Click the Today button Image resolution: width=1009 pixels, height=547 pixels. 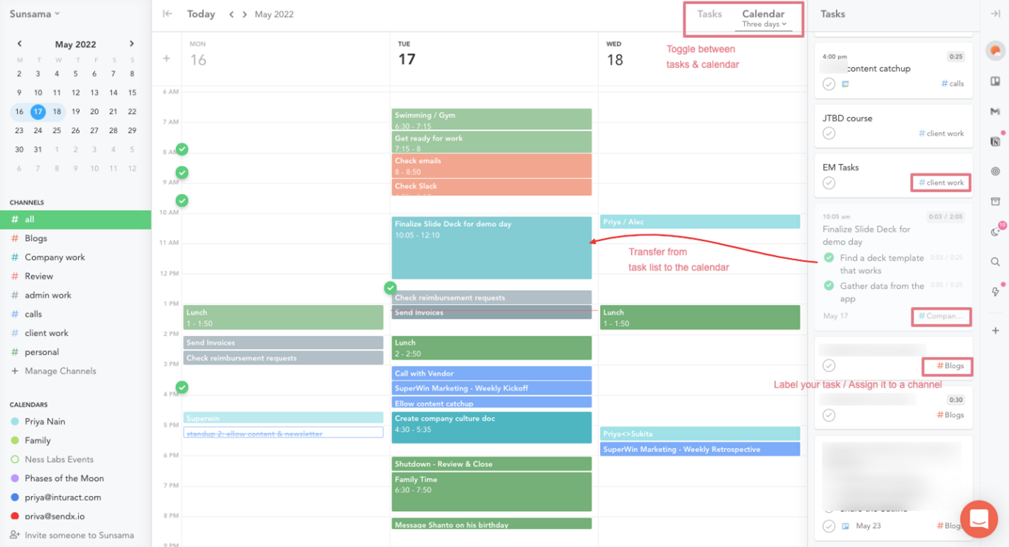coord(200,14)
